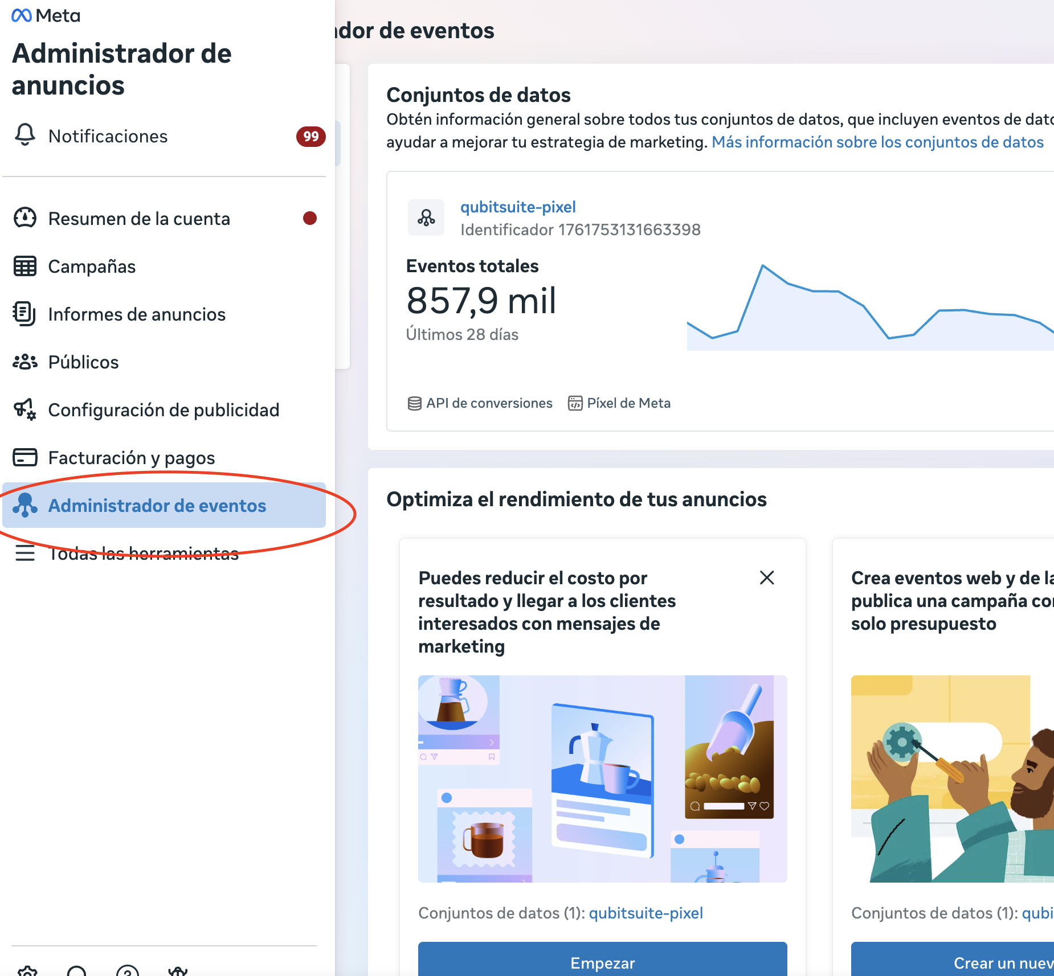Image resolution: width=1054 pixels, height=976 pixels.
Task: Click the man with gear illustration
Action: click(x=953, y=779)
